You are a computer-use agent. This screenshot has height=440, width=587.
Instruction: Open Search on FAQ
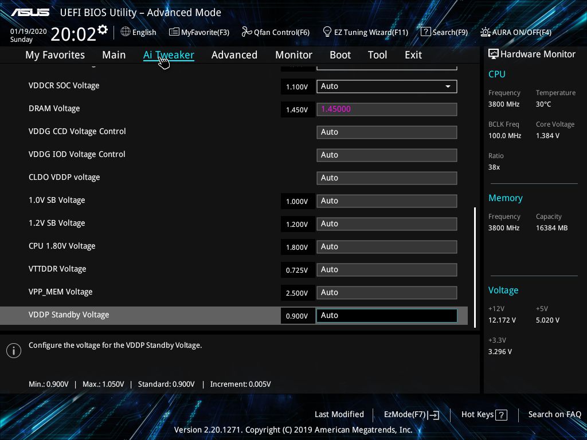tap(554, 415)
